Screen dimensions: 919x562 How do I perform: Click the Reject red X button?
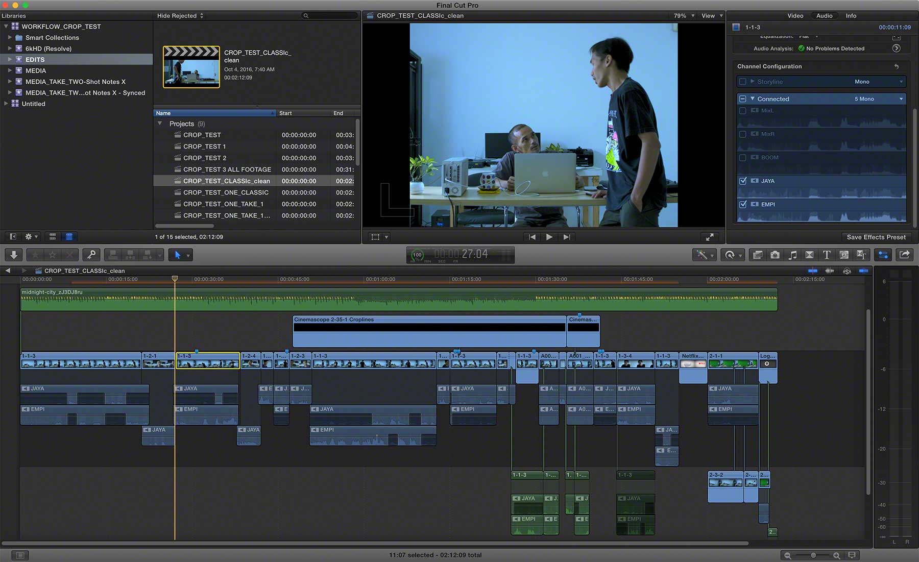(70, 254)
